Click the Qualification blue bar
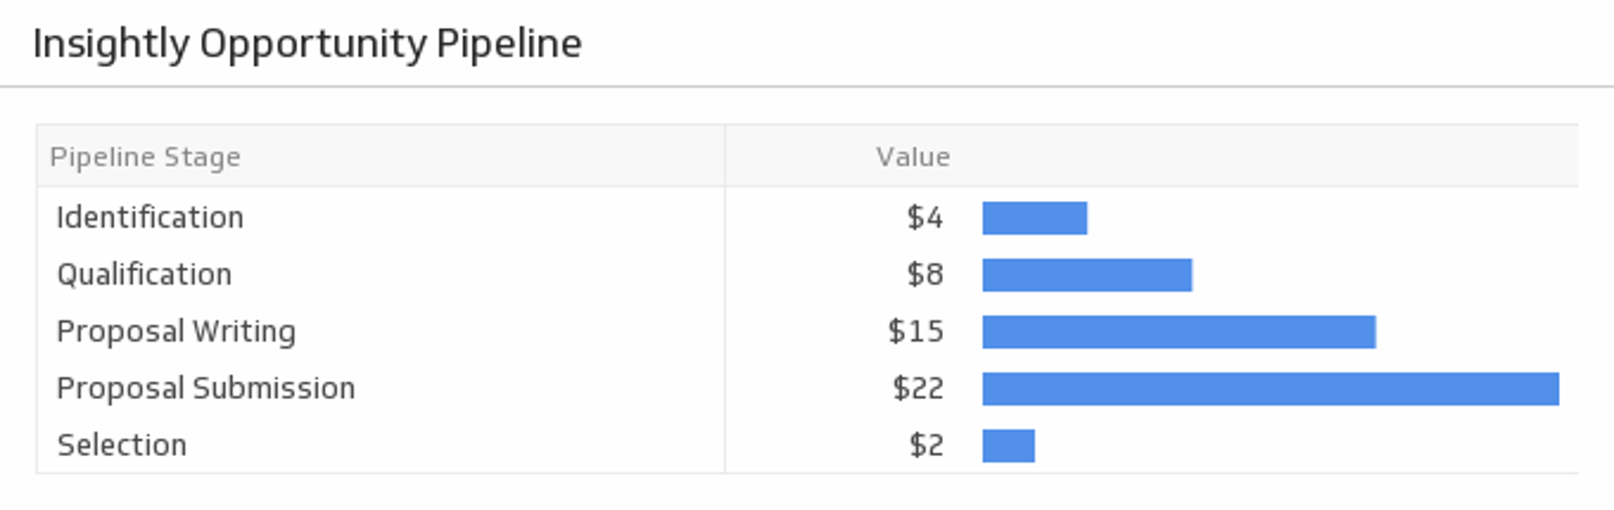The height and width of the screenshot is (510, 1614). coord(1087,276)
